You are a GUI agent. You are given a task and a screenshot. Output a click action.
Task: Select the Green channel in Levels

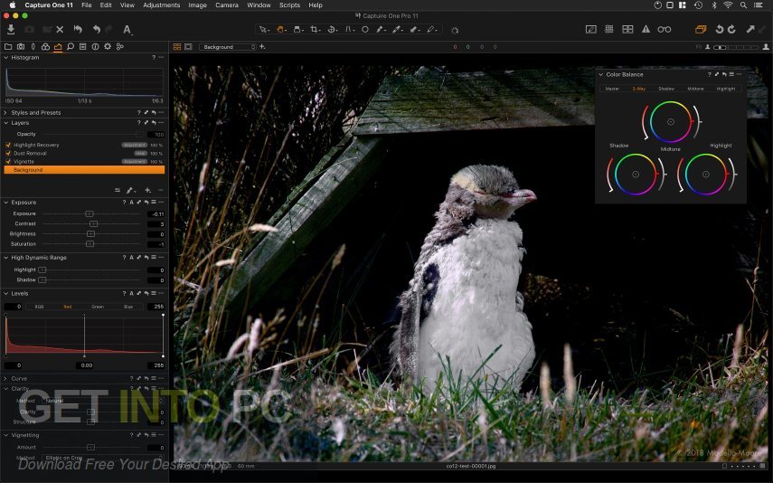click(x=98, y=307)
